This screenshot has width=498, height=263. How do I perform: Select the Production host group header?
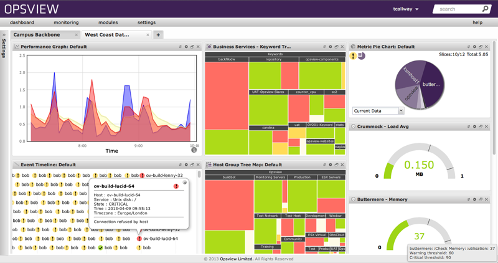click(x=302, y=178)
